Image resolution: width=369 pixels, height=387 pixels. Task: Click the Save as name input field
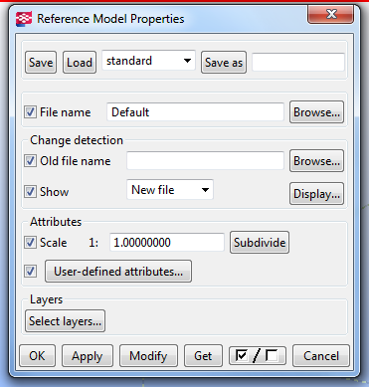coord(298,62)
